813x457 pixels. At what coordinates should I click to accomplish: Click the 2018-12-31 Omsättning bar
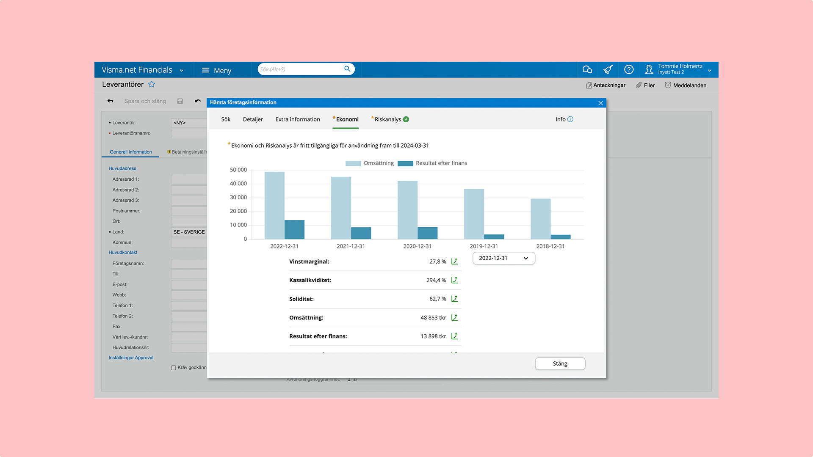point(540,219)
